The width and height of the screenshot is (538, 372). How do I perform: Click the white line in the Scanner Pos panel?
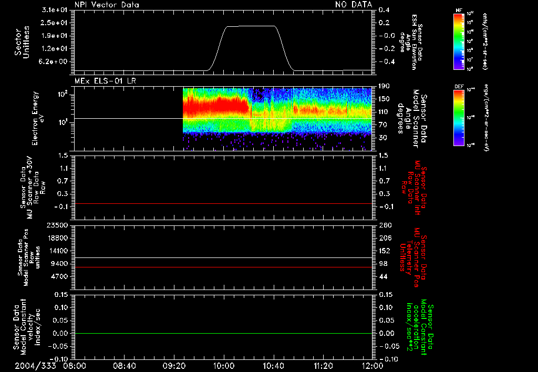point(223,257)
